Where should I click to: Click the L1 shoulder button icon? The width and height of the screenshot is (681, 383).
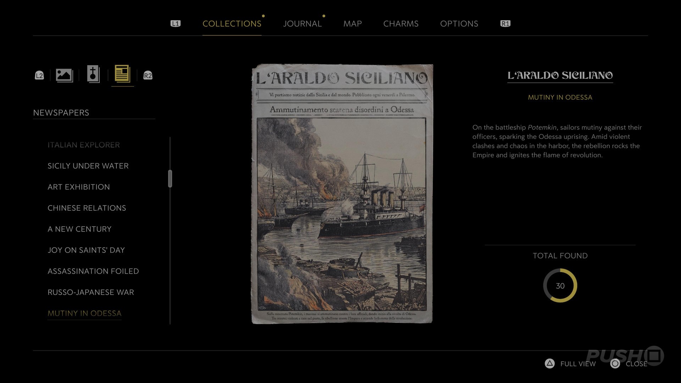point(176,24)
